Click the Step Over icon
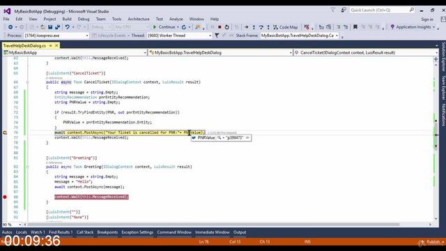 261,27
